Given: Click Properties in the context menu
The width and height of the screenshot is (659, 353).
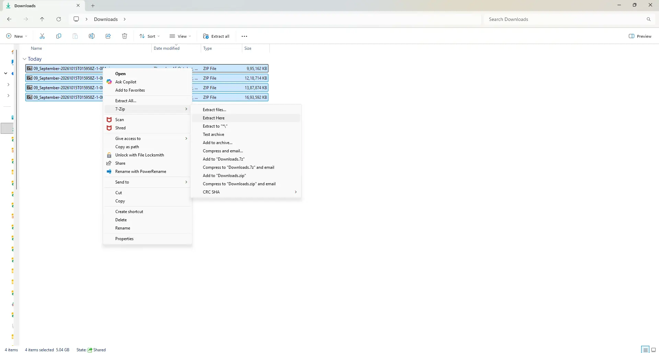Looking at the screenshot, I should coord(148,239).
